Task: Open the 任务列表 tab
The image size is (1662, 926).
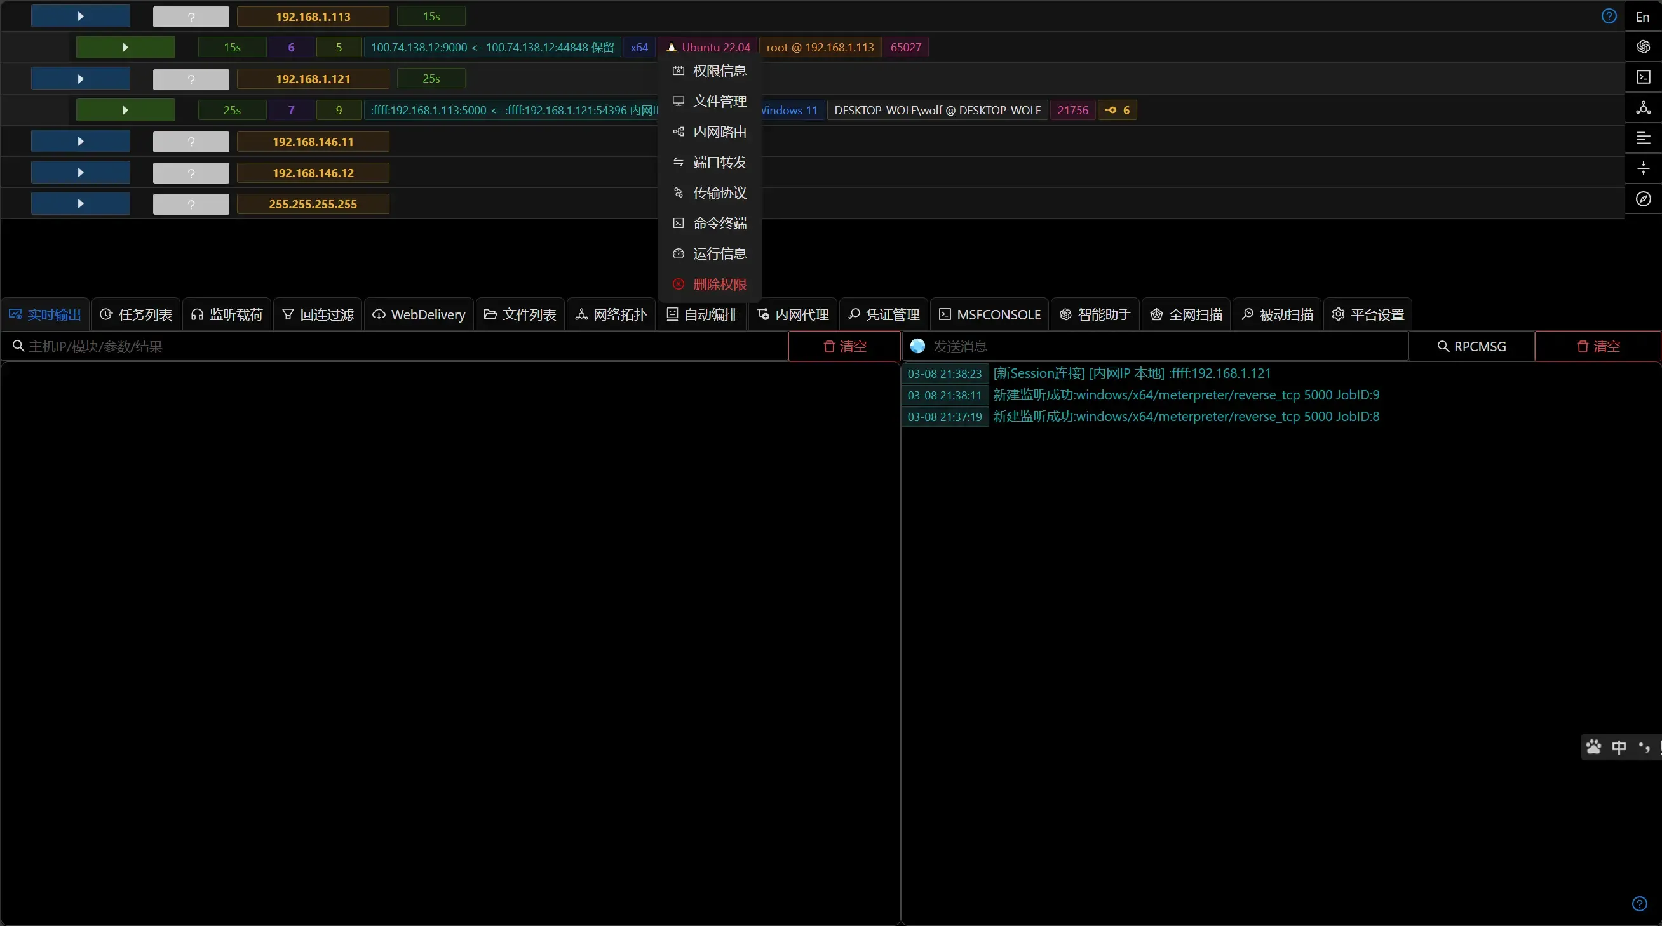Action: pyautogui.click(x=136, y=314)
